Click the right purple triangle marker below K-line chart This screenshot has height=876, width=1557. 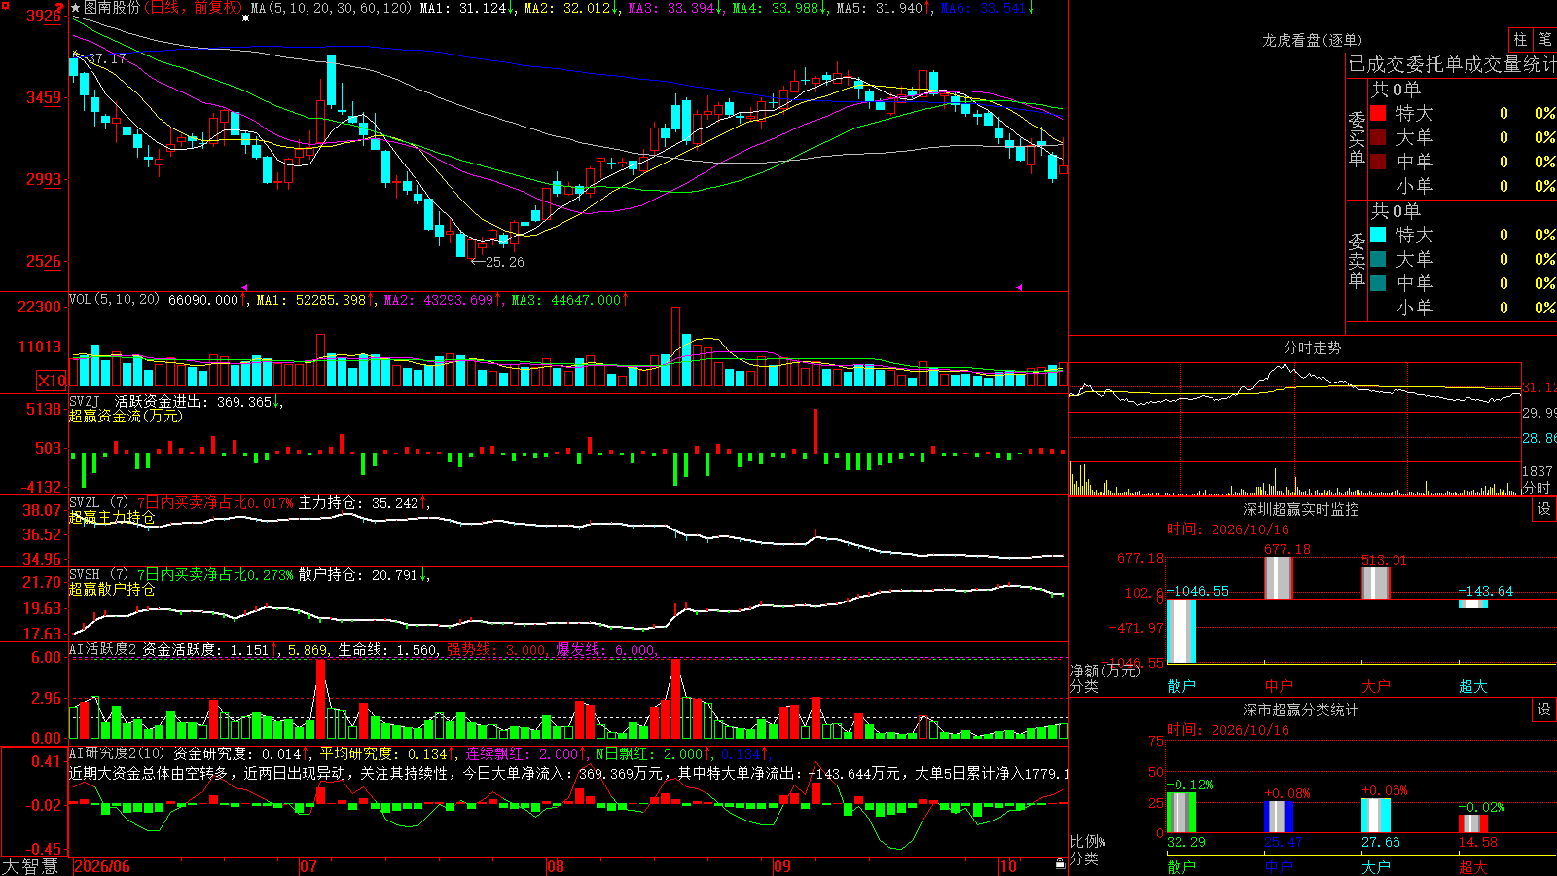pos(1019,287)
